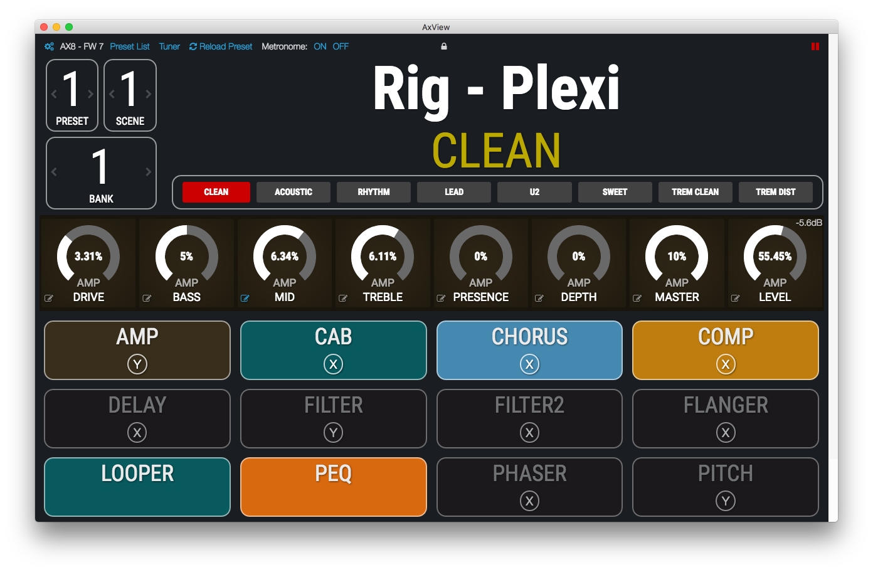
Task: Go to next bank with right chevron
Action: click(x=149, y=172)
